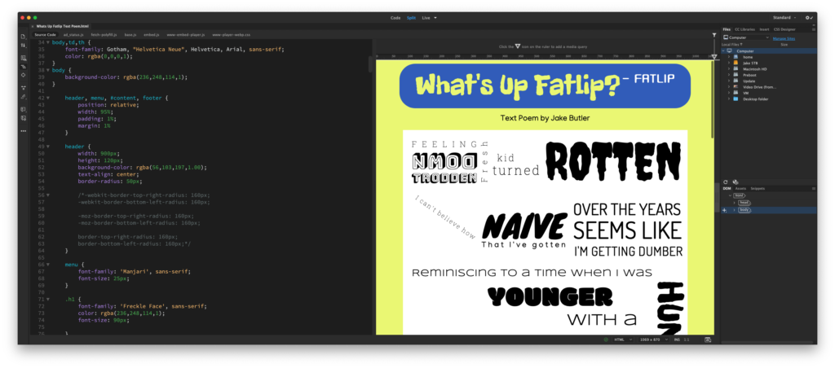The image size is (835, 368).
Task: Click the Open Documents icon in left toolbar
Action: pos(23,37)
